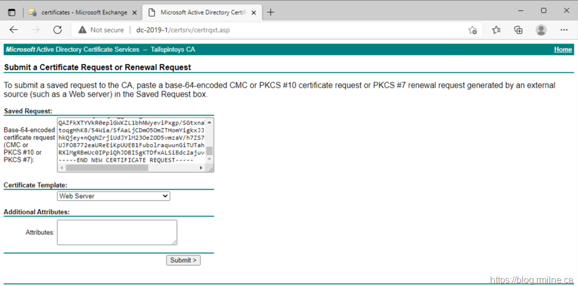Screen dimensions: 578x286
Task: Open the Favorites list icon
Action: pos(496,30)
